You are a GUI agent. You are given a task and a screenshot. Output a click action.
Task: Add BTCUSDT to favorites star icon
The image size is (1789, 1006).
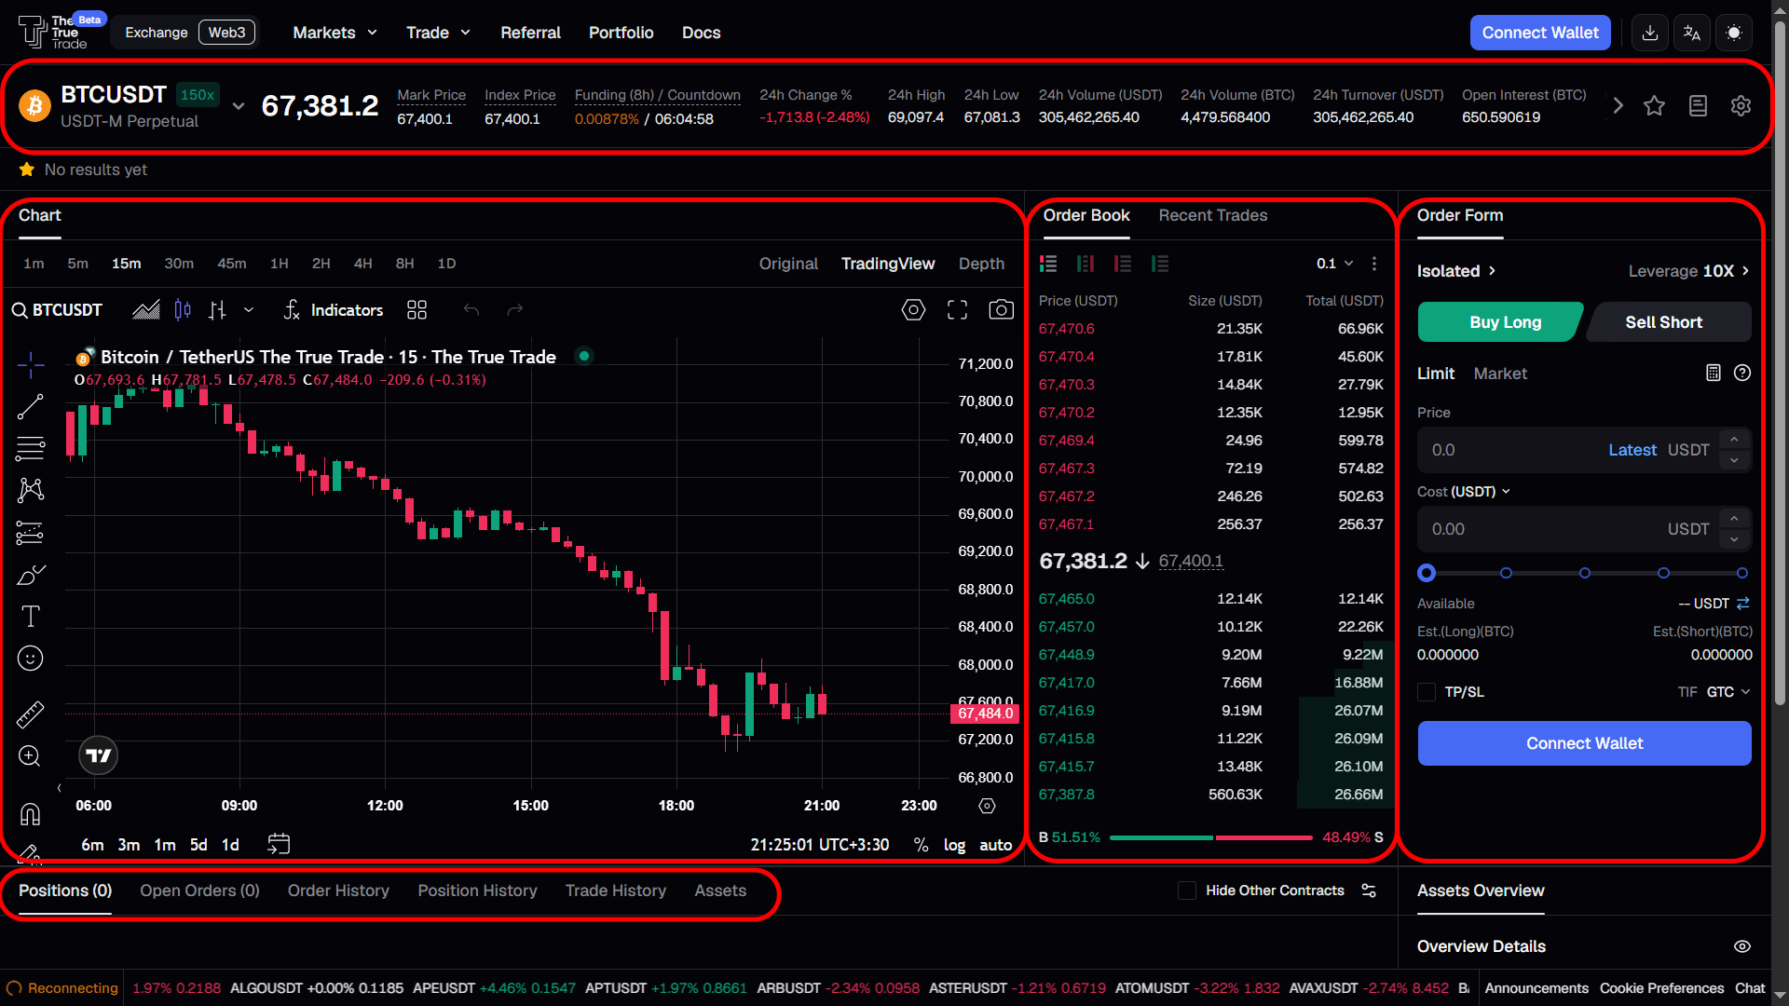click(1654, 106)
